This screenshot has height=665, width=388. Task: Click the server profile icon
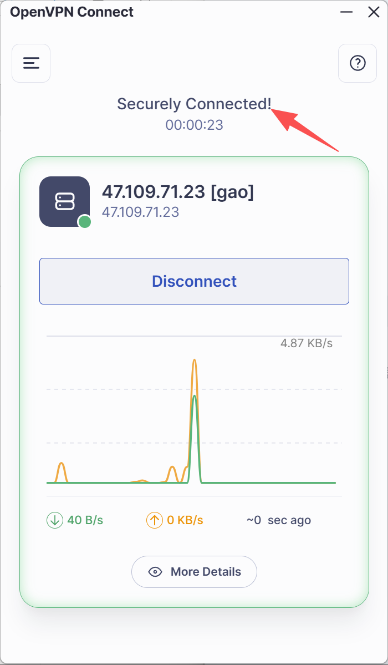coord(64,201)
